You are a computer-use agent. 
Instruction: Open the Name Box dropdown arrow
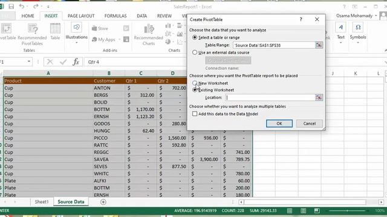pyautogui.click(x=29, y=61)
